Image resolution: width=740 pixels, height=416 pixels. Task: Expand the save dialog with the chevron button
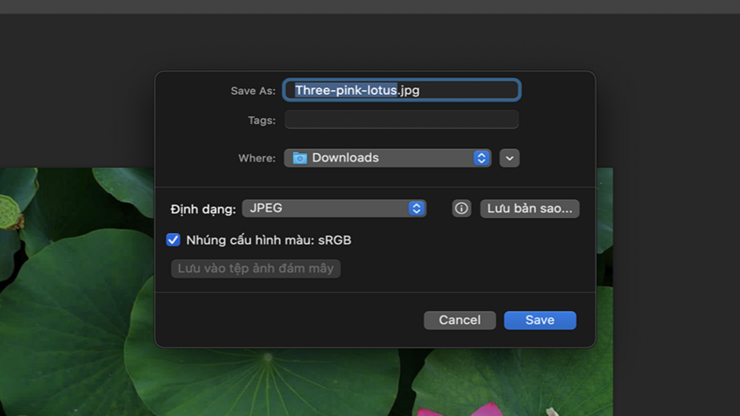coord(509,158)
